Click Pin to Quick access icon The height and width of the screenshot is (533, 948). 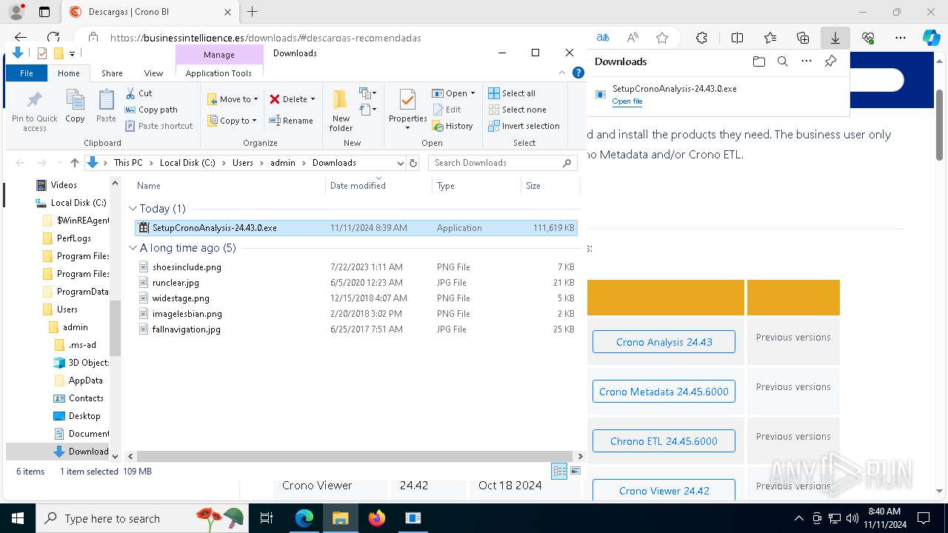[x=34, y=111]
